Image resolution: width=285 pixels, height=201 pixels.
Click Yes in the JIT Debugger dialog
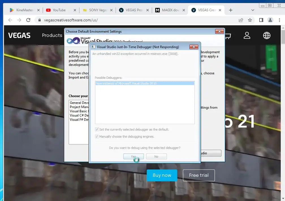point(133,157)
